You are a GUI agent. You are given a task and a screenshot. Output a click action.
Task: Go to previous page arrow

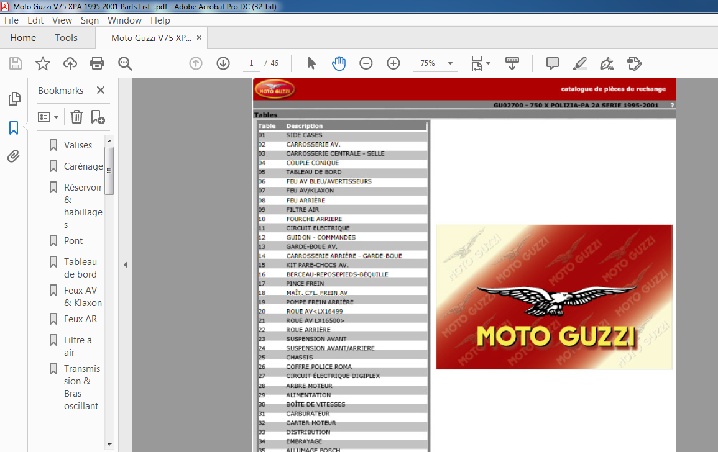(196, 63)
